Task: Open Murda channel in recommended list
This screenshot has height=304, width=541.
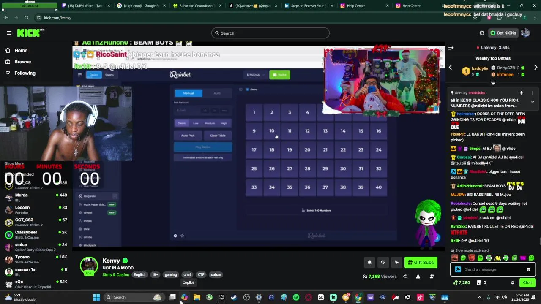Action: [x=36, y=198]
